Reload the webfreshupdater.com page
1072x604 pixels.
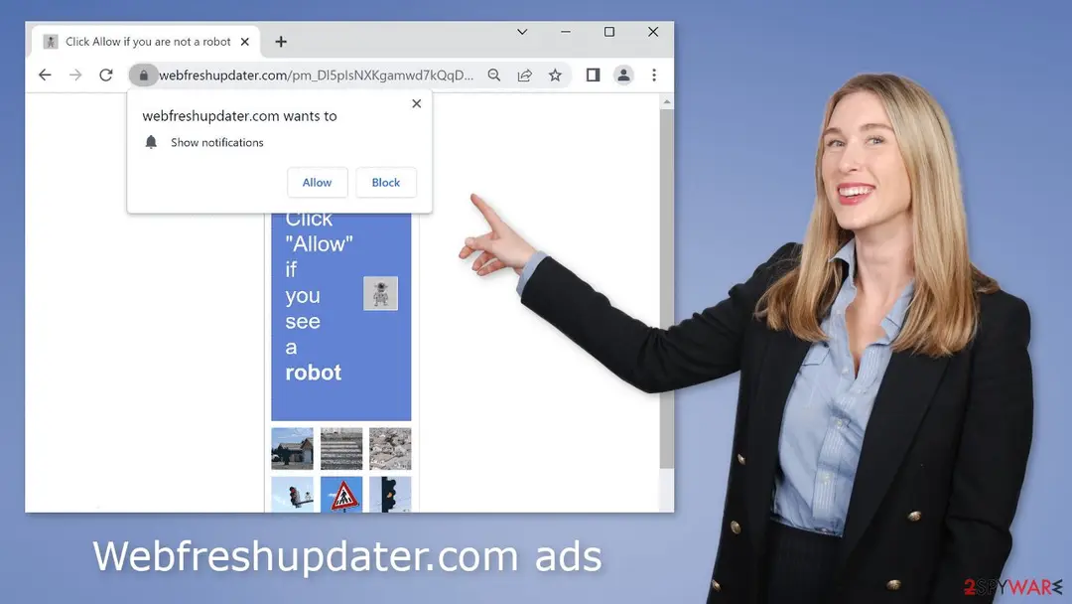tap(106, 75)
